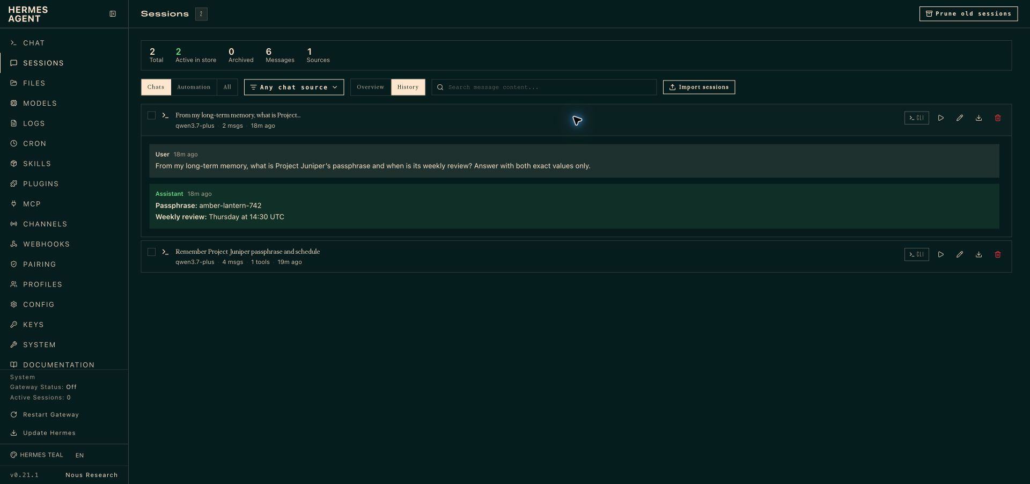Screen dimensions: 1030x484
Task: Open the Skills page
Action: 64,164
